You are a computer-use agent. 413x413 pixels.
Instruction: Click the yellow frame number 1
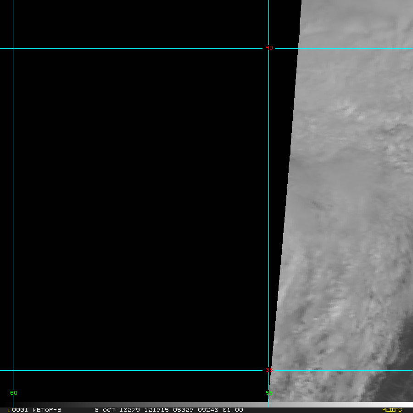(x=8, y=410)
